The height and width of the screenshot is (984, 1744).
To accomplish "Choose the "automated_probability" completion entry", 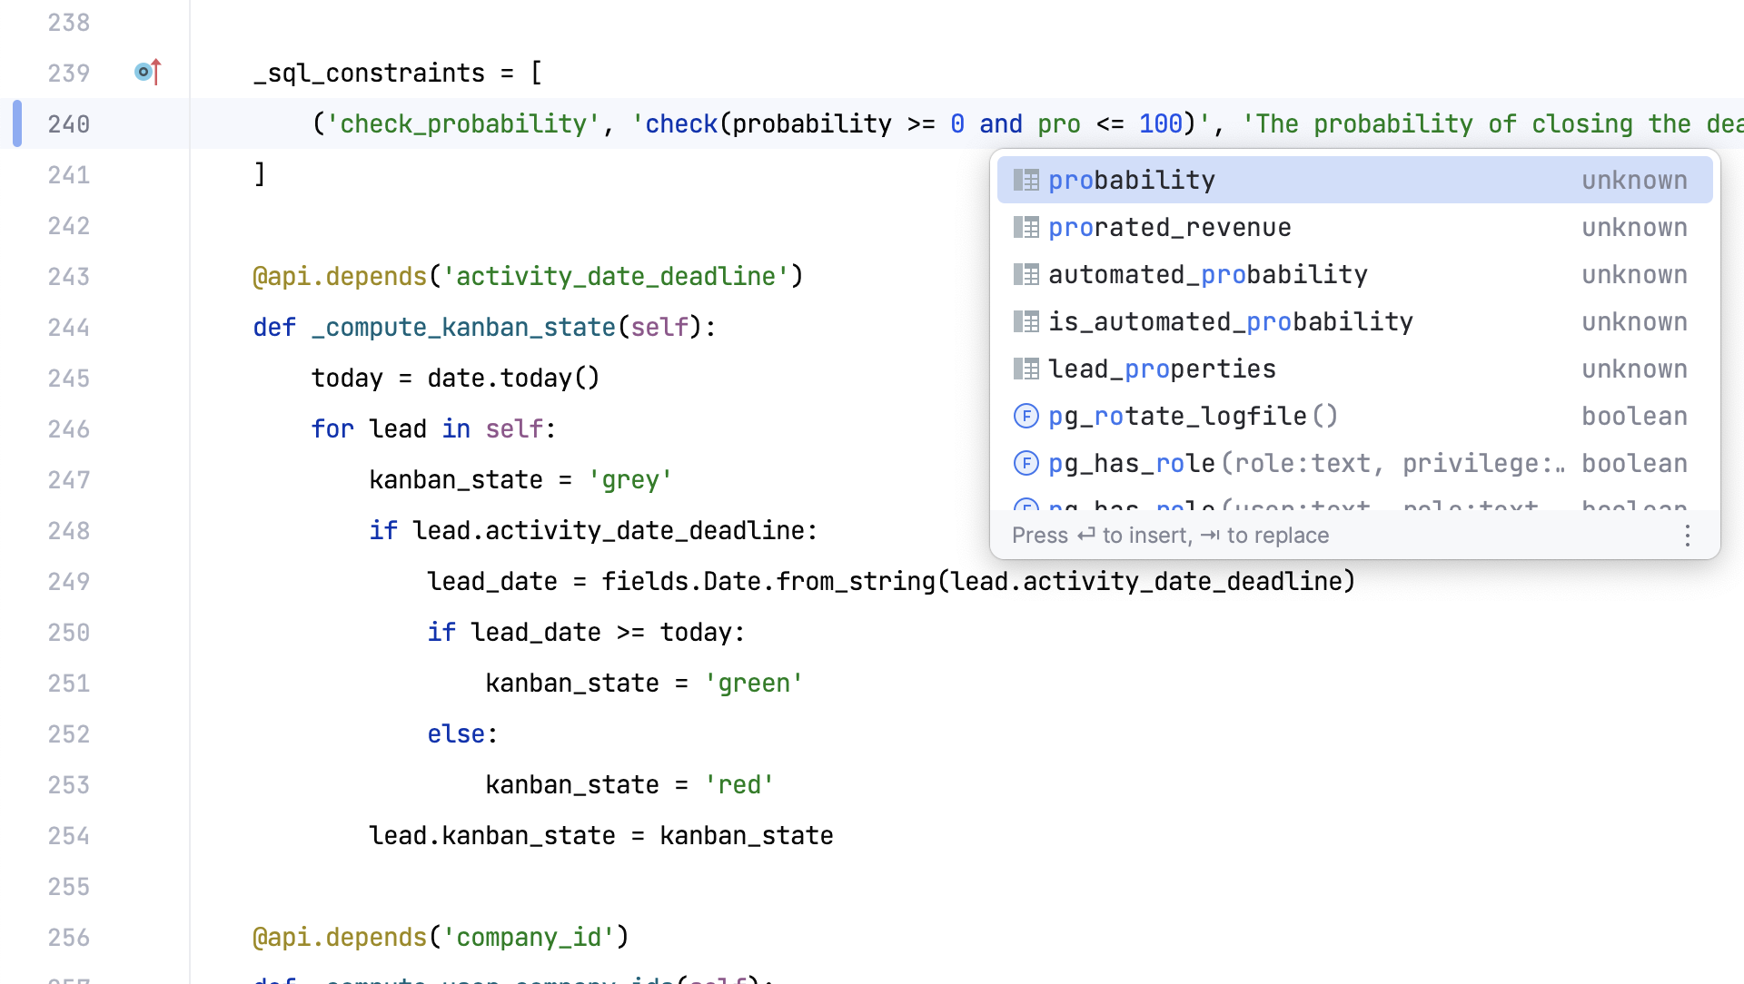I will [1208, 274].
